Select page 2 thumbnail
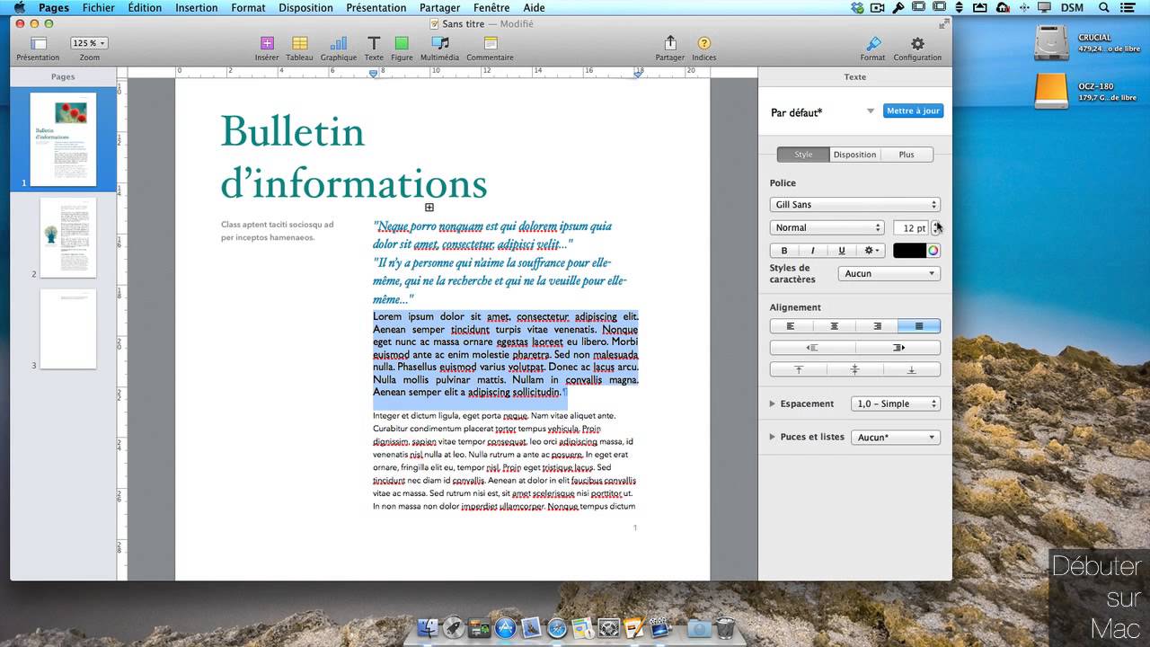Image resolution: width=1150 pixels, height=647 pixels. [x=68, y=238]
